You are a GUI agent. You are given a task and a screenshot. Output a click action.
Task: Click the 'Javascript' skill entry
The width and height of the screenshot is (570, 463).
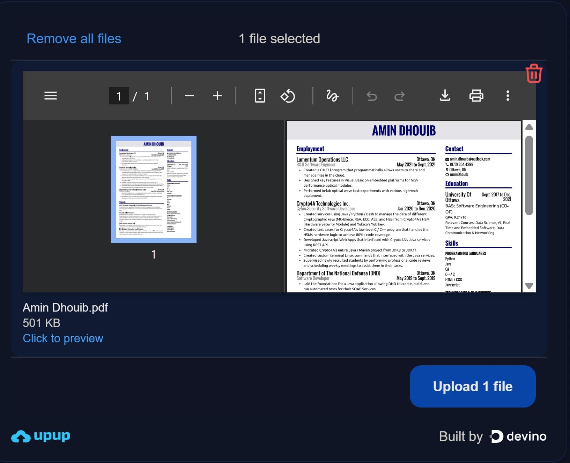[452, 285]
